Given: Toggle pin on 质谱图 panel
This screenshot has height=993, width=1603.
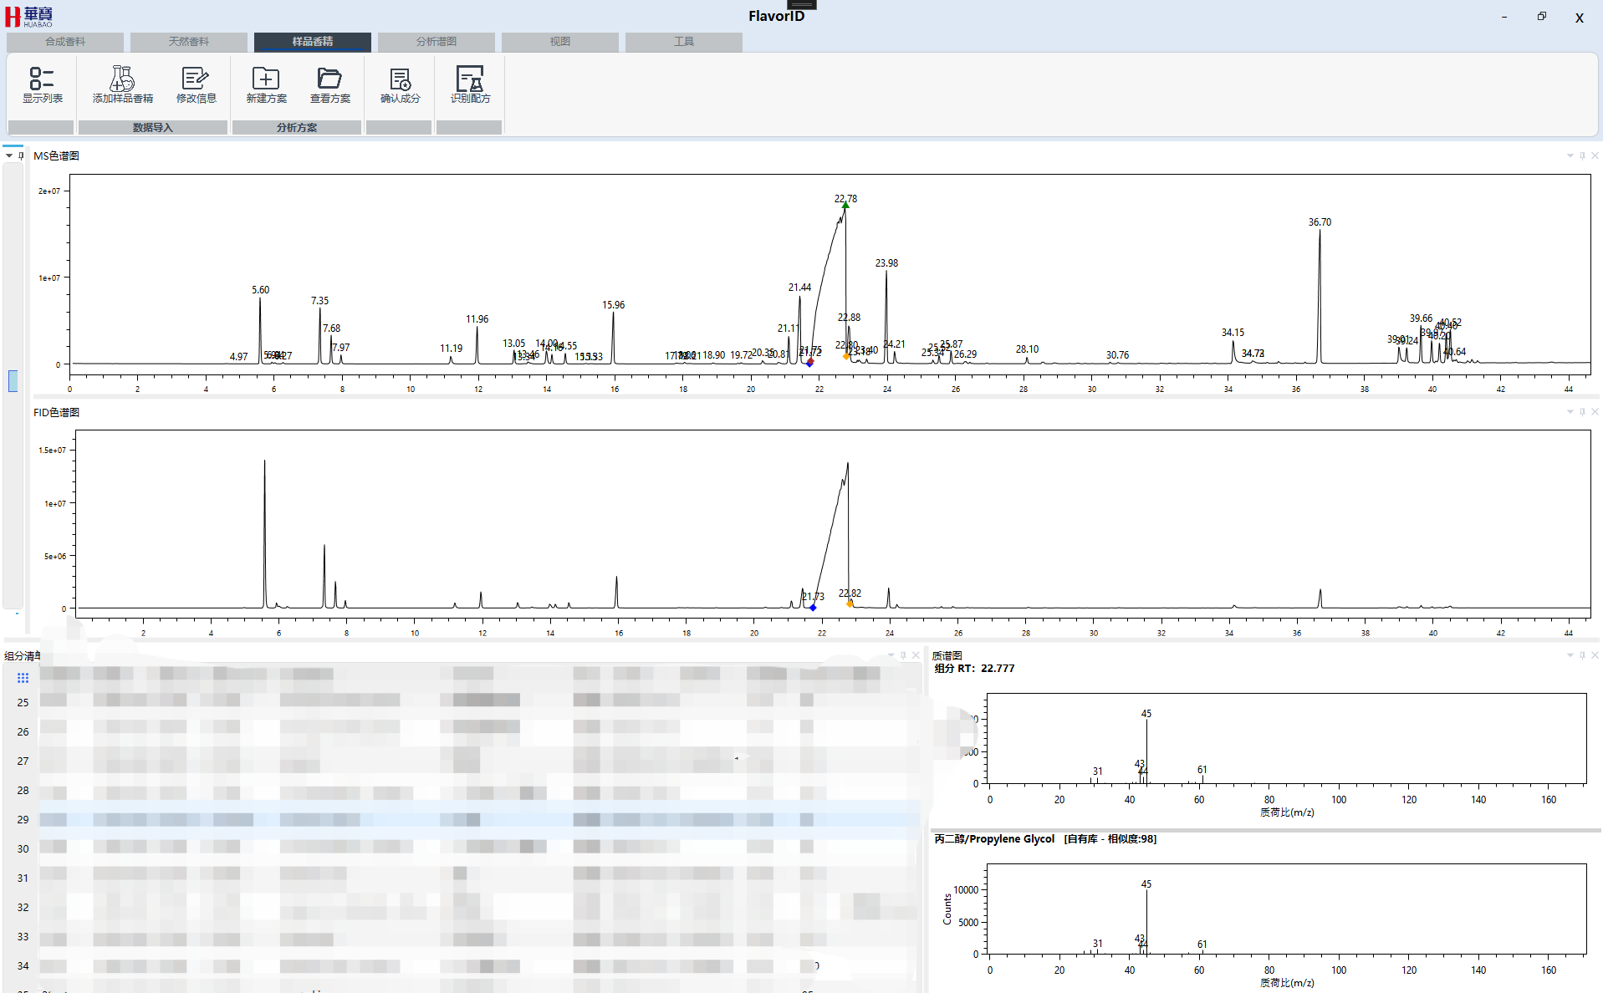Looking at the screenshot, I should [1582, 655].
